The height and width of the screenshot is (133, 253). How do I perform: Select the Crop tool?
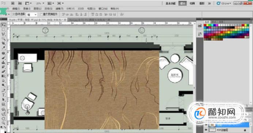pyautogui.click(x=3, y=43)
